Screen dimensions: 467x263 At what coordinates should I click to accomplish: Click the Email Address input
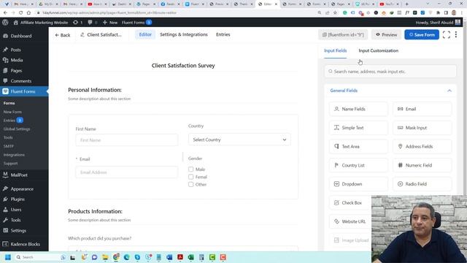(x=126, y=172)
